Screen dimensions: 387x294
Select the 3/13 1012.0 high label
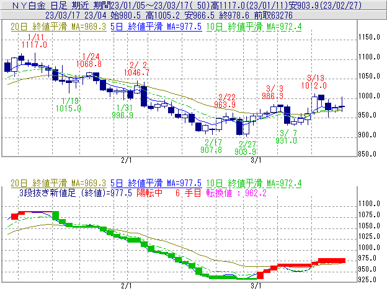click(x=314, y=82)
